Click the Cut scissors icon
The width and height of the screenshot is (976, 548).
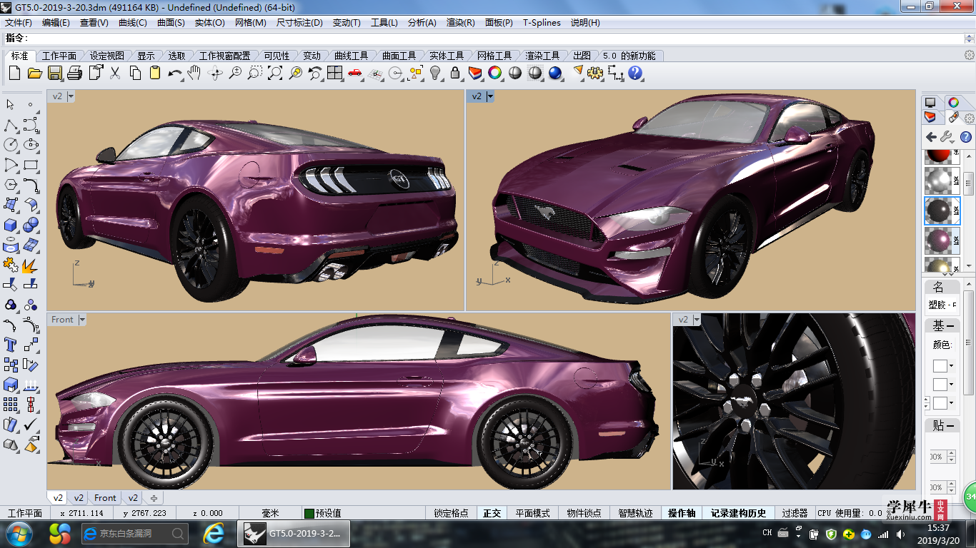(114, 73)
